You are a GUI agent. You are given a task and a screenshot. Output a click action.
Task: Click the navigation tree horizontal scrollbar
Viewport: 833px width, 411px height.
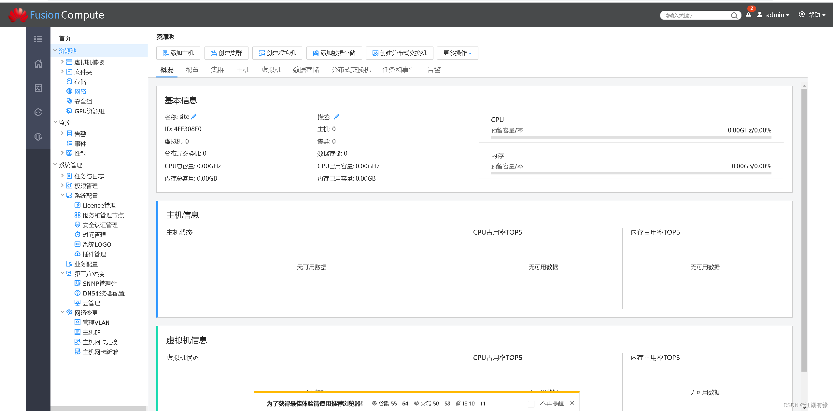click(x=98, y=408)
